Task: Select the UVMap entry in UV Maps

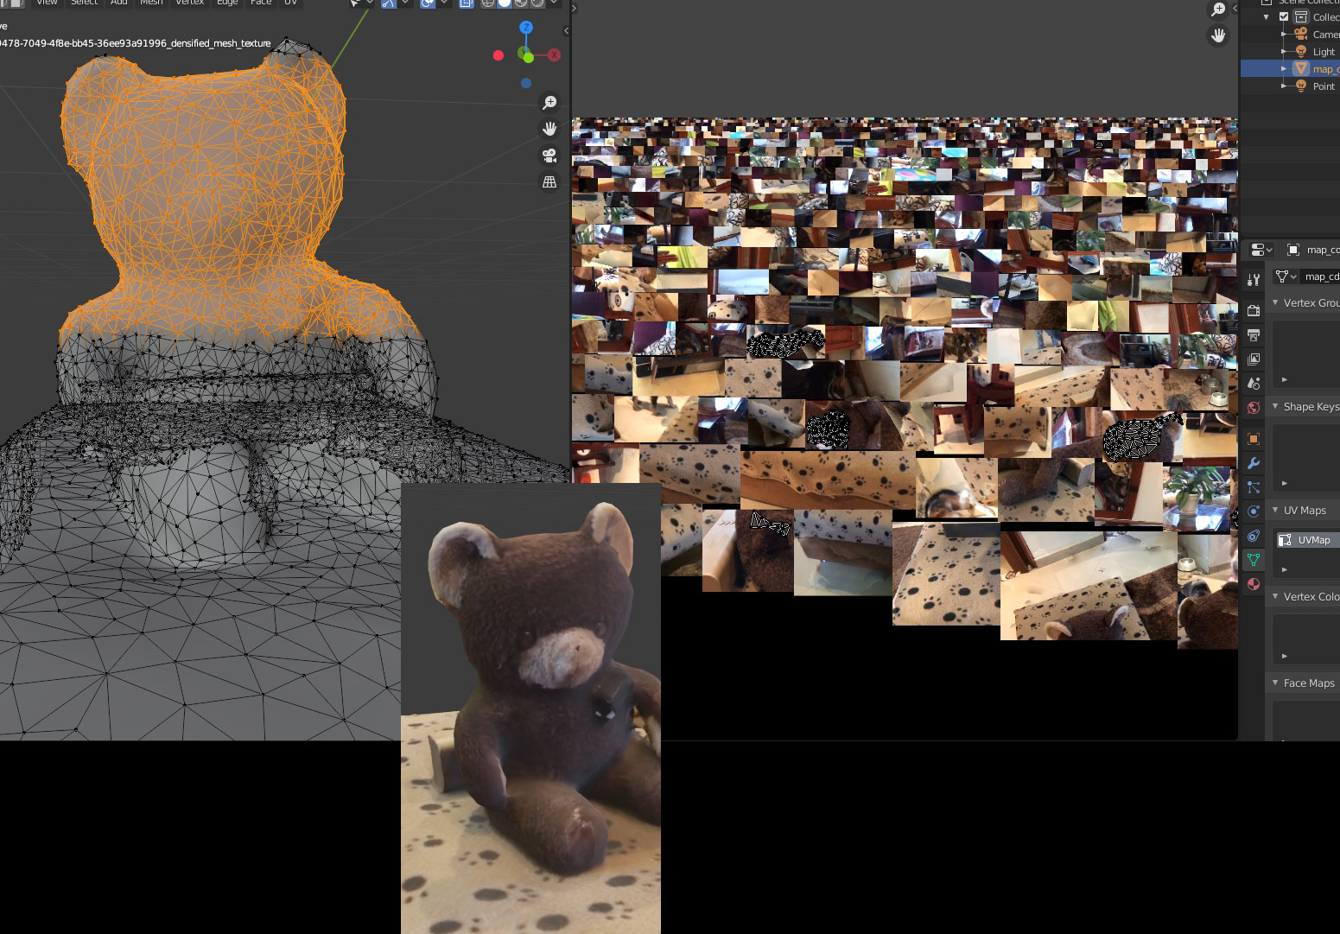Action: tap(1308, 540)
